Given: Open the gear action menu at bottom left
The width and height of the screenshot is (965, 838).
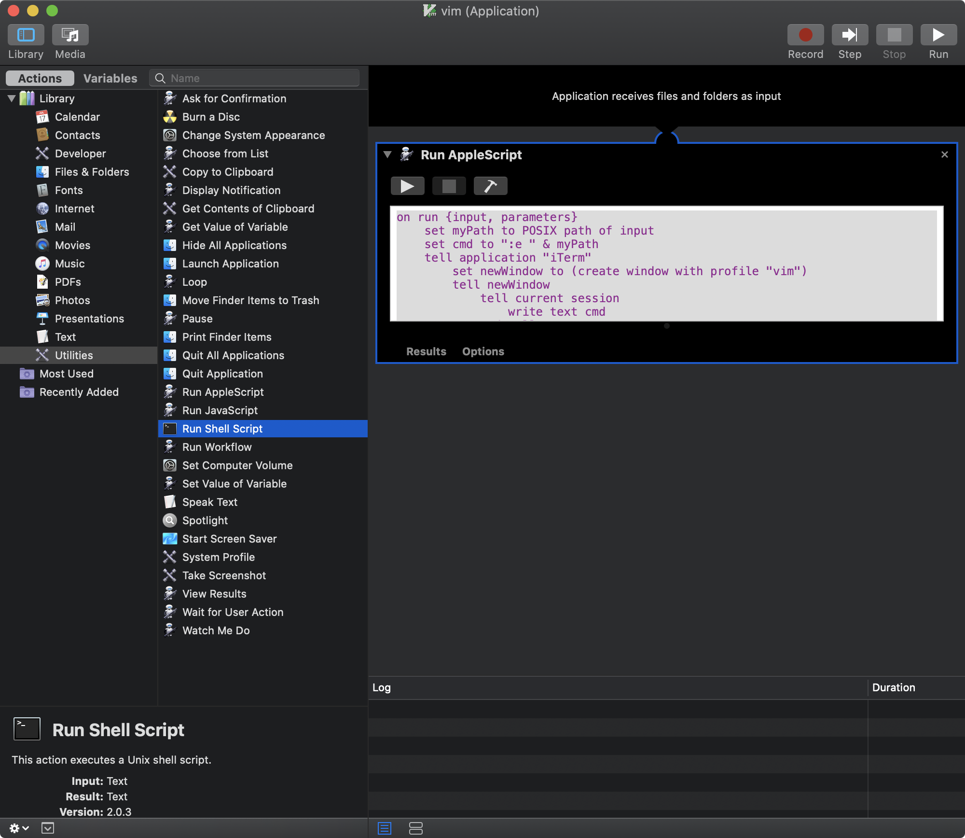Looking at the screenshot, I should pyautogui.click(x=19, y=828).
